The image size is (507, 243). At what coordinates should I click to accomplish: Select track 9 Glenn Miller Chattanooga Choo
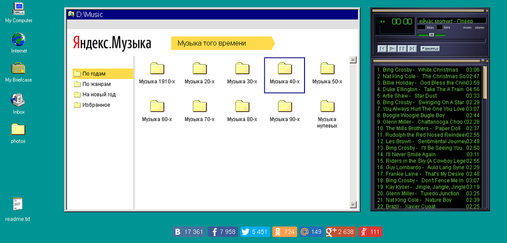(428, 122)
